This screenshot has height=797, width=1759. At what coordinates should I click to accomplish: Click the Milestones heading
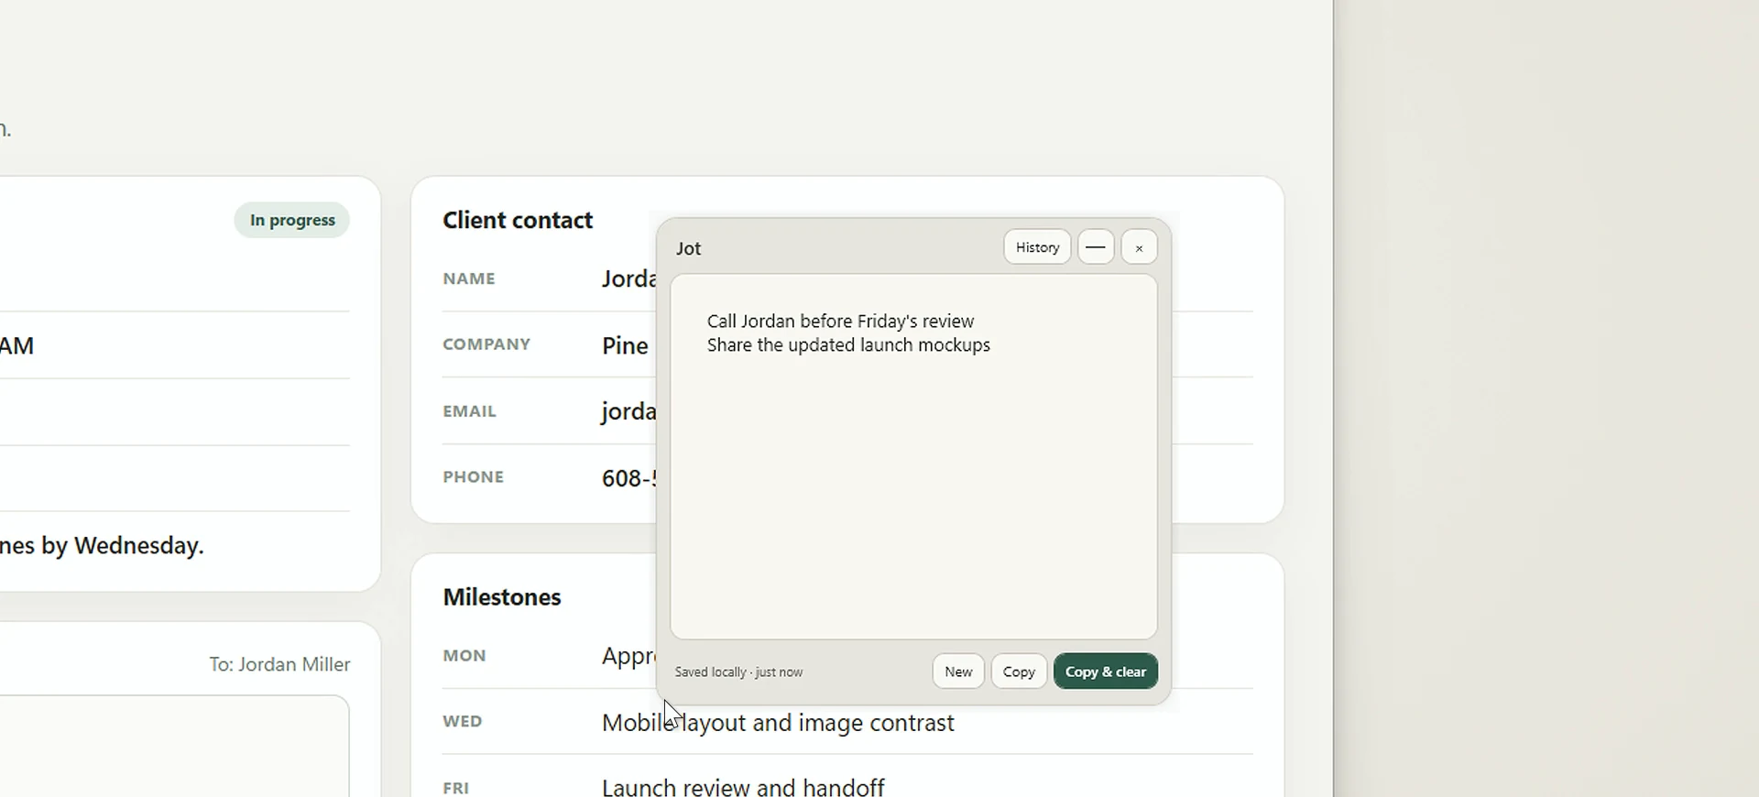click(x=502, y=597)
